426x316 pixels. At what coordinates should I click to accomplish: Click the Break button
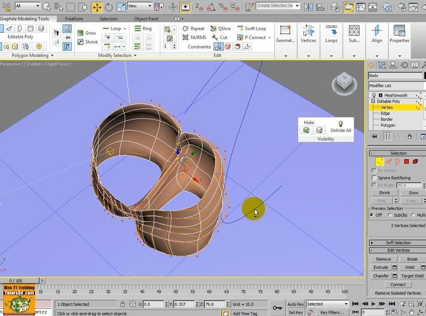[412, 259]
